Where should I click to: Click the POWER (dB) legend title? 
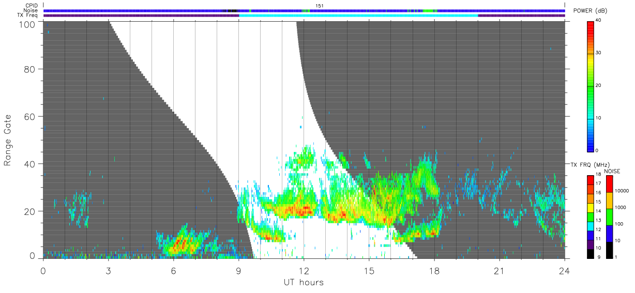point(590,11)
